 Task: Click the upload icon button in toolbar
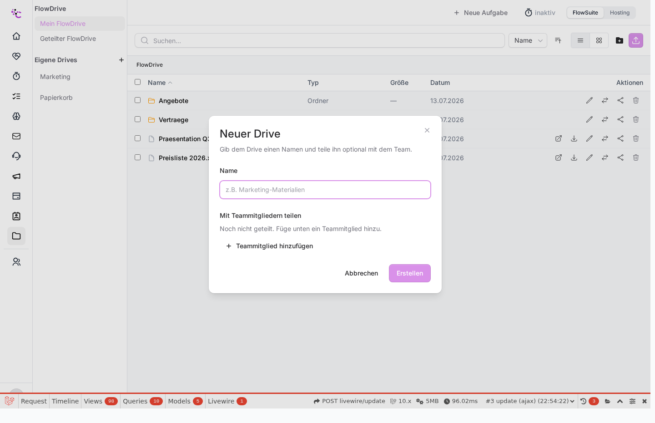pyautogui.click(x=636, y=40)
